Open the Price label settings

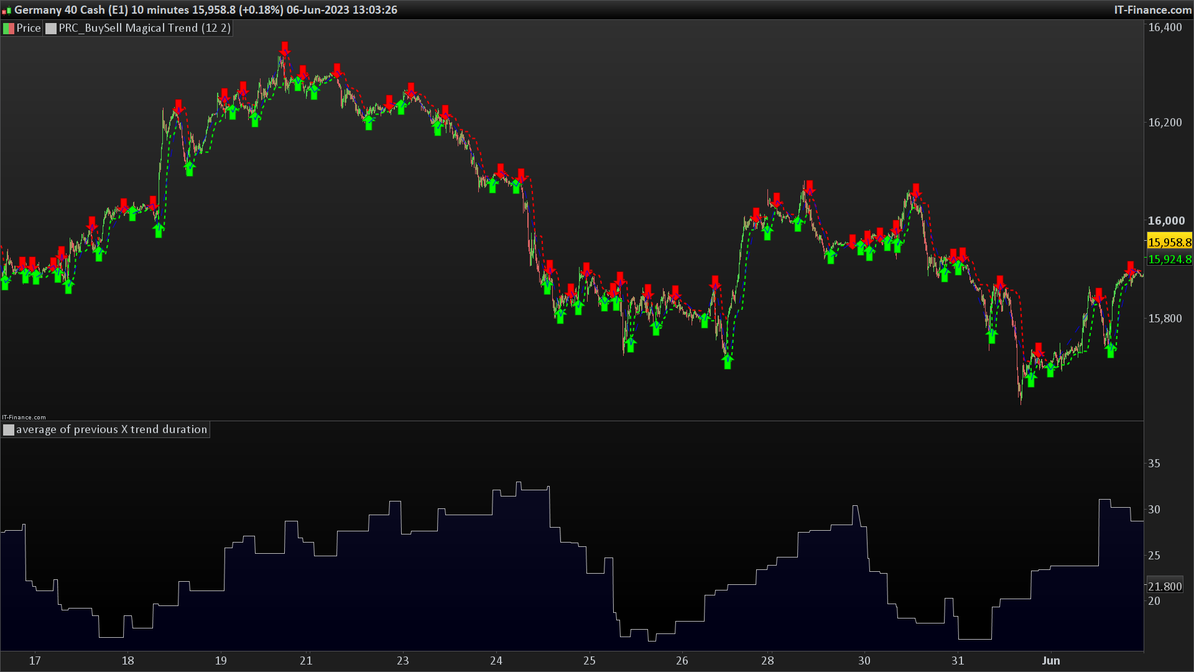pyautogui.click(x=29, y=28)
